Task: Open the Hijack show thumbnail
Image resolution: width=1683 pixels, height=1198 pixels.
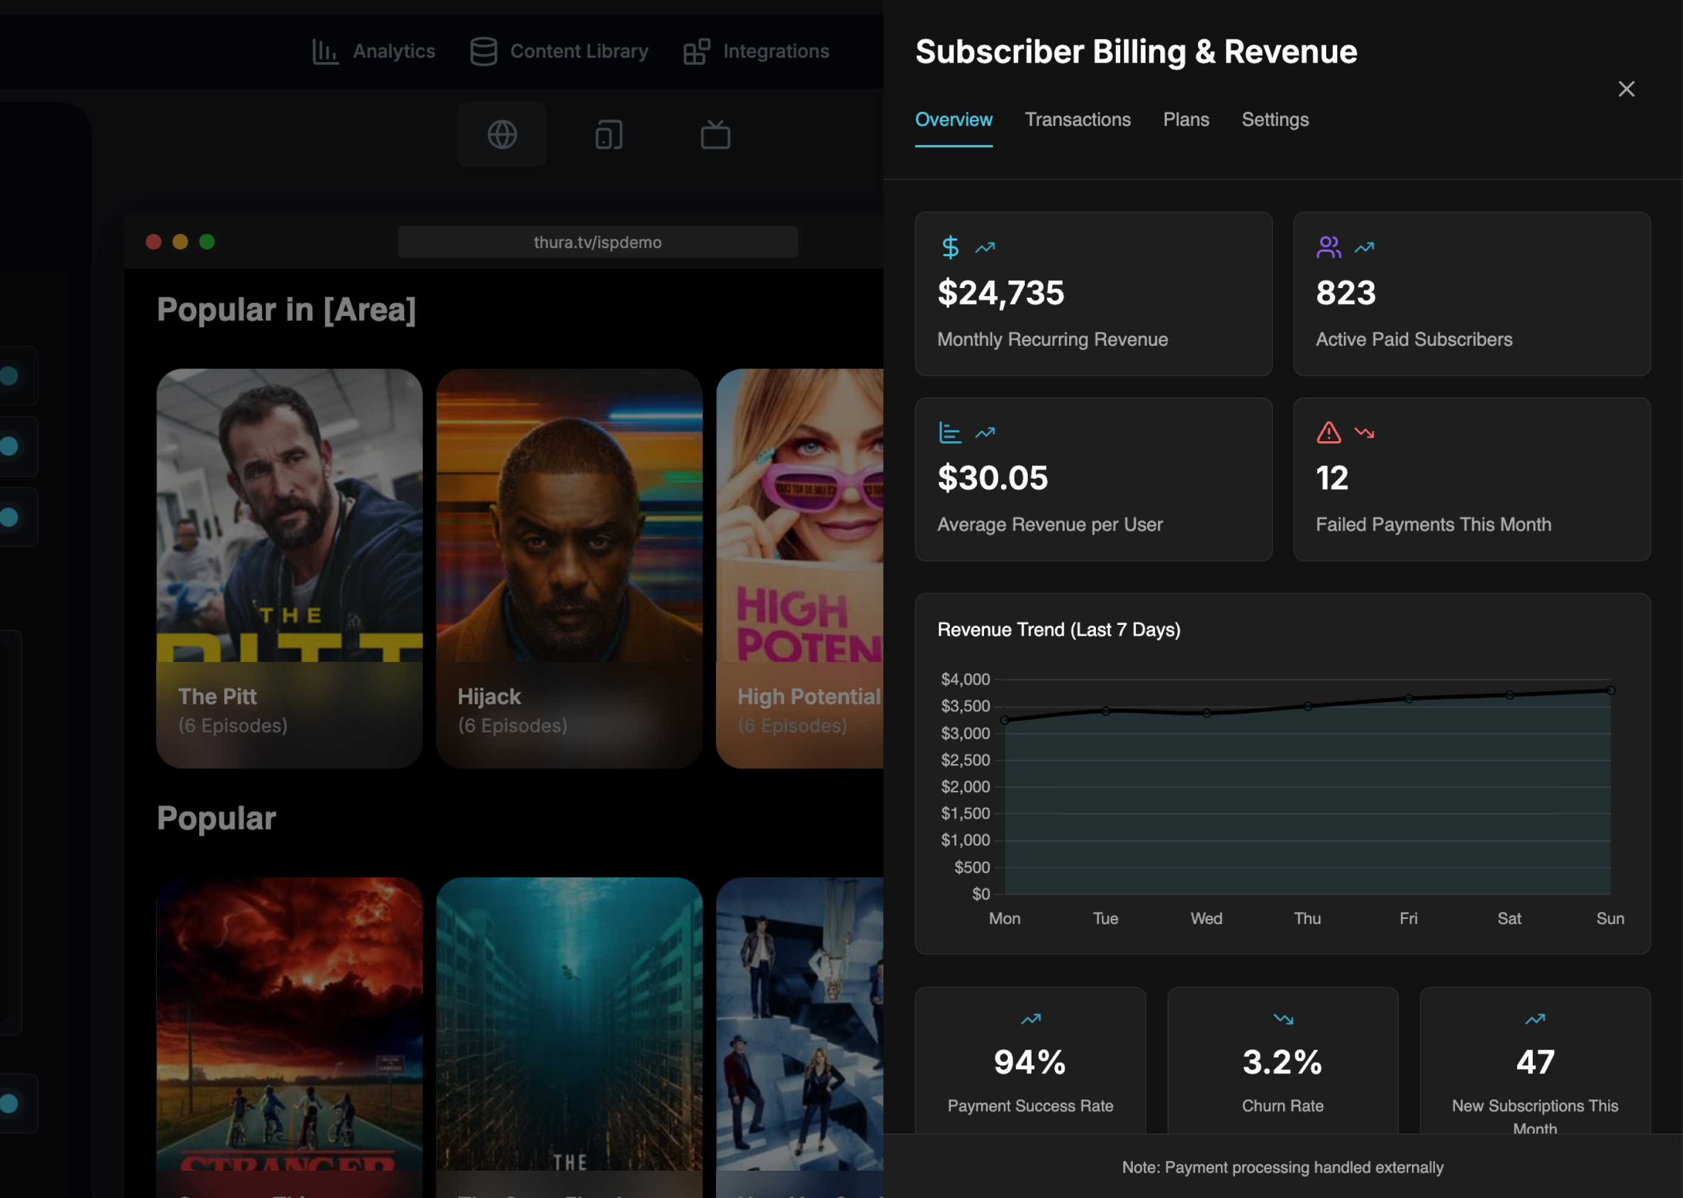Action: (569, 568)
